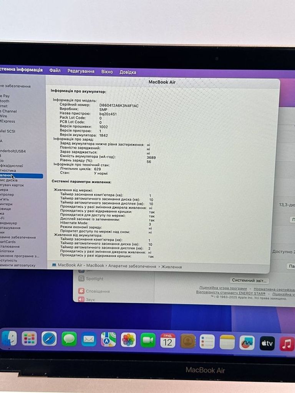Viewport: 295px width, 393px height.
Task: Open Safari browser in the Dock
Action: (49, 339)
